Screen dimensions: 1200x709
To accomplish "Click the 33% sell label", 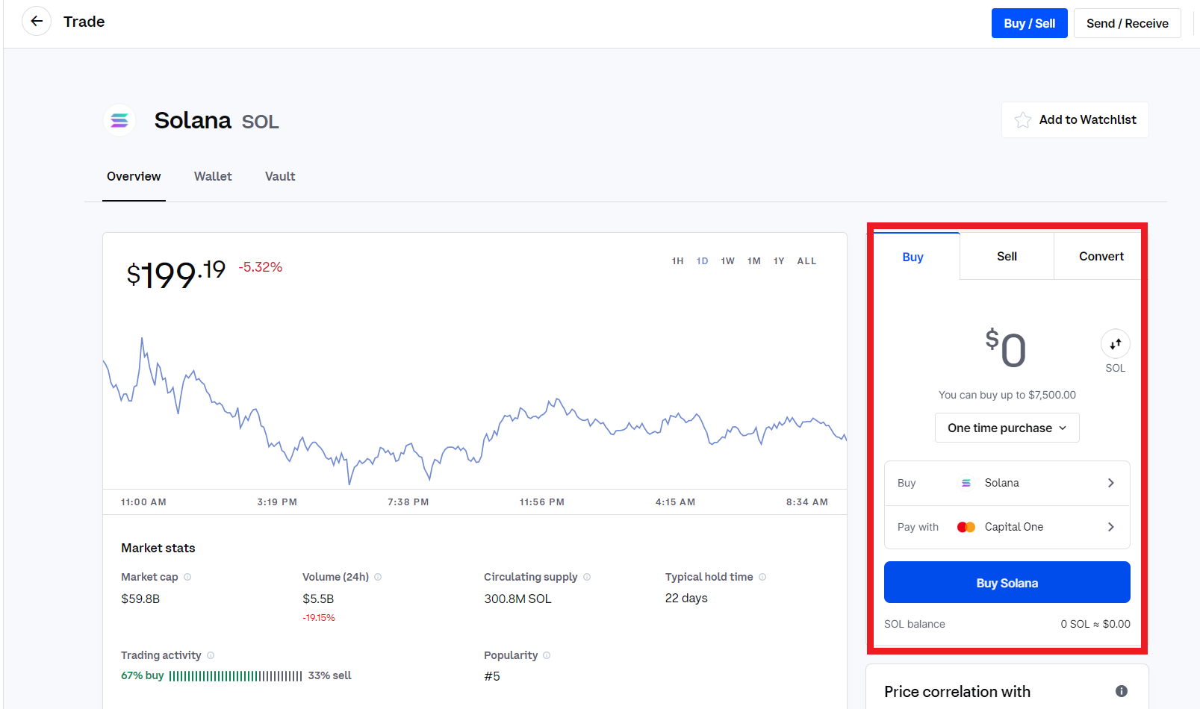I will 329,675.
